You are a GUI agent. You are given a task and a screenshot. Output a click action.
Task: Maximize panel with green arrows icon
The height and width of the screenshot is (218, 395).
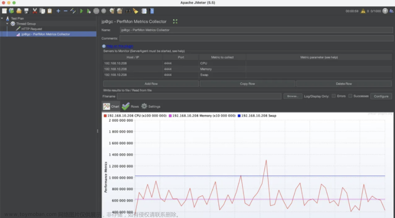[175, 21]
